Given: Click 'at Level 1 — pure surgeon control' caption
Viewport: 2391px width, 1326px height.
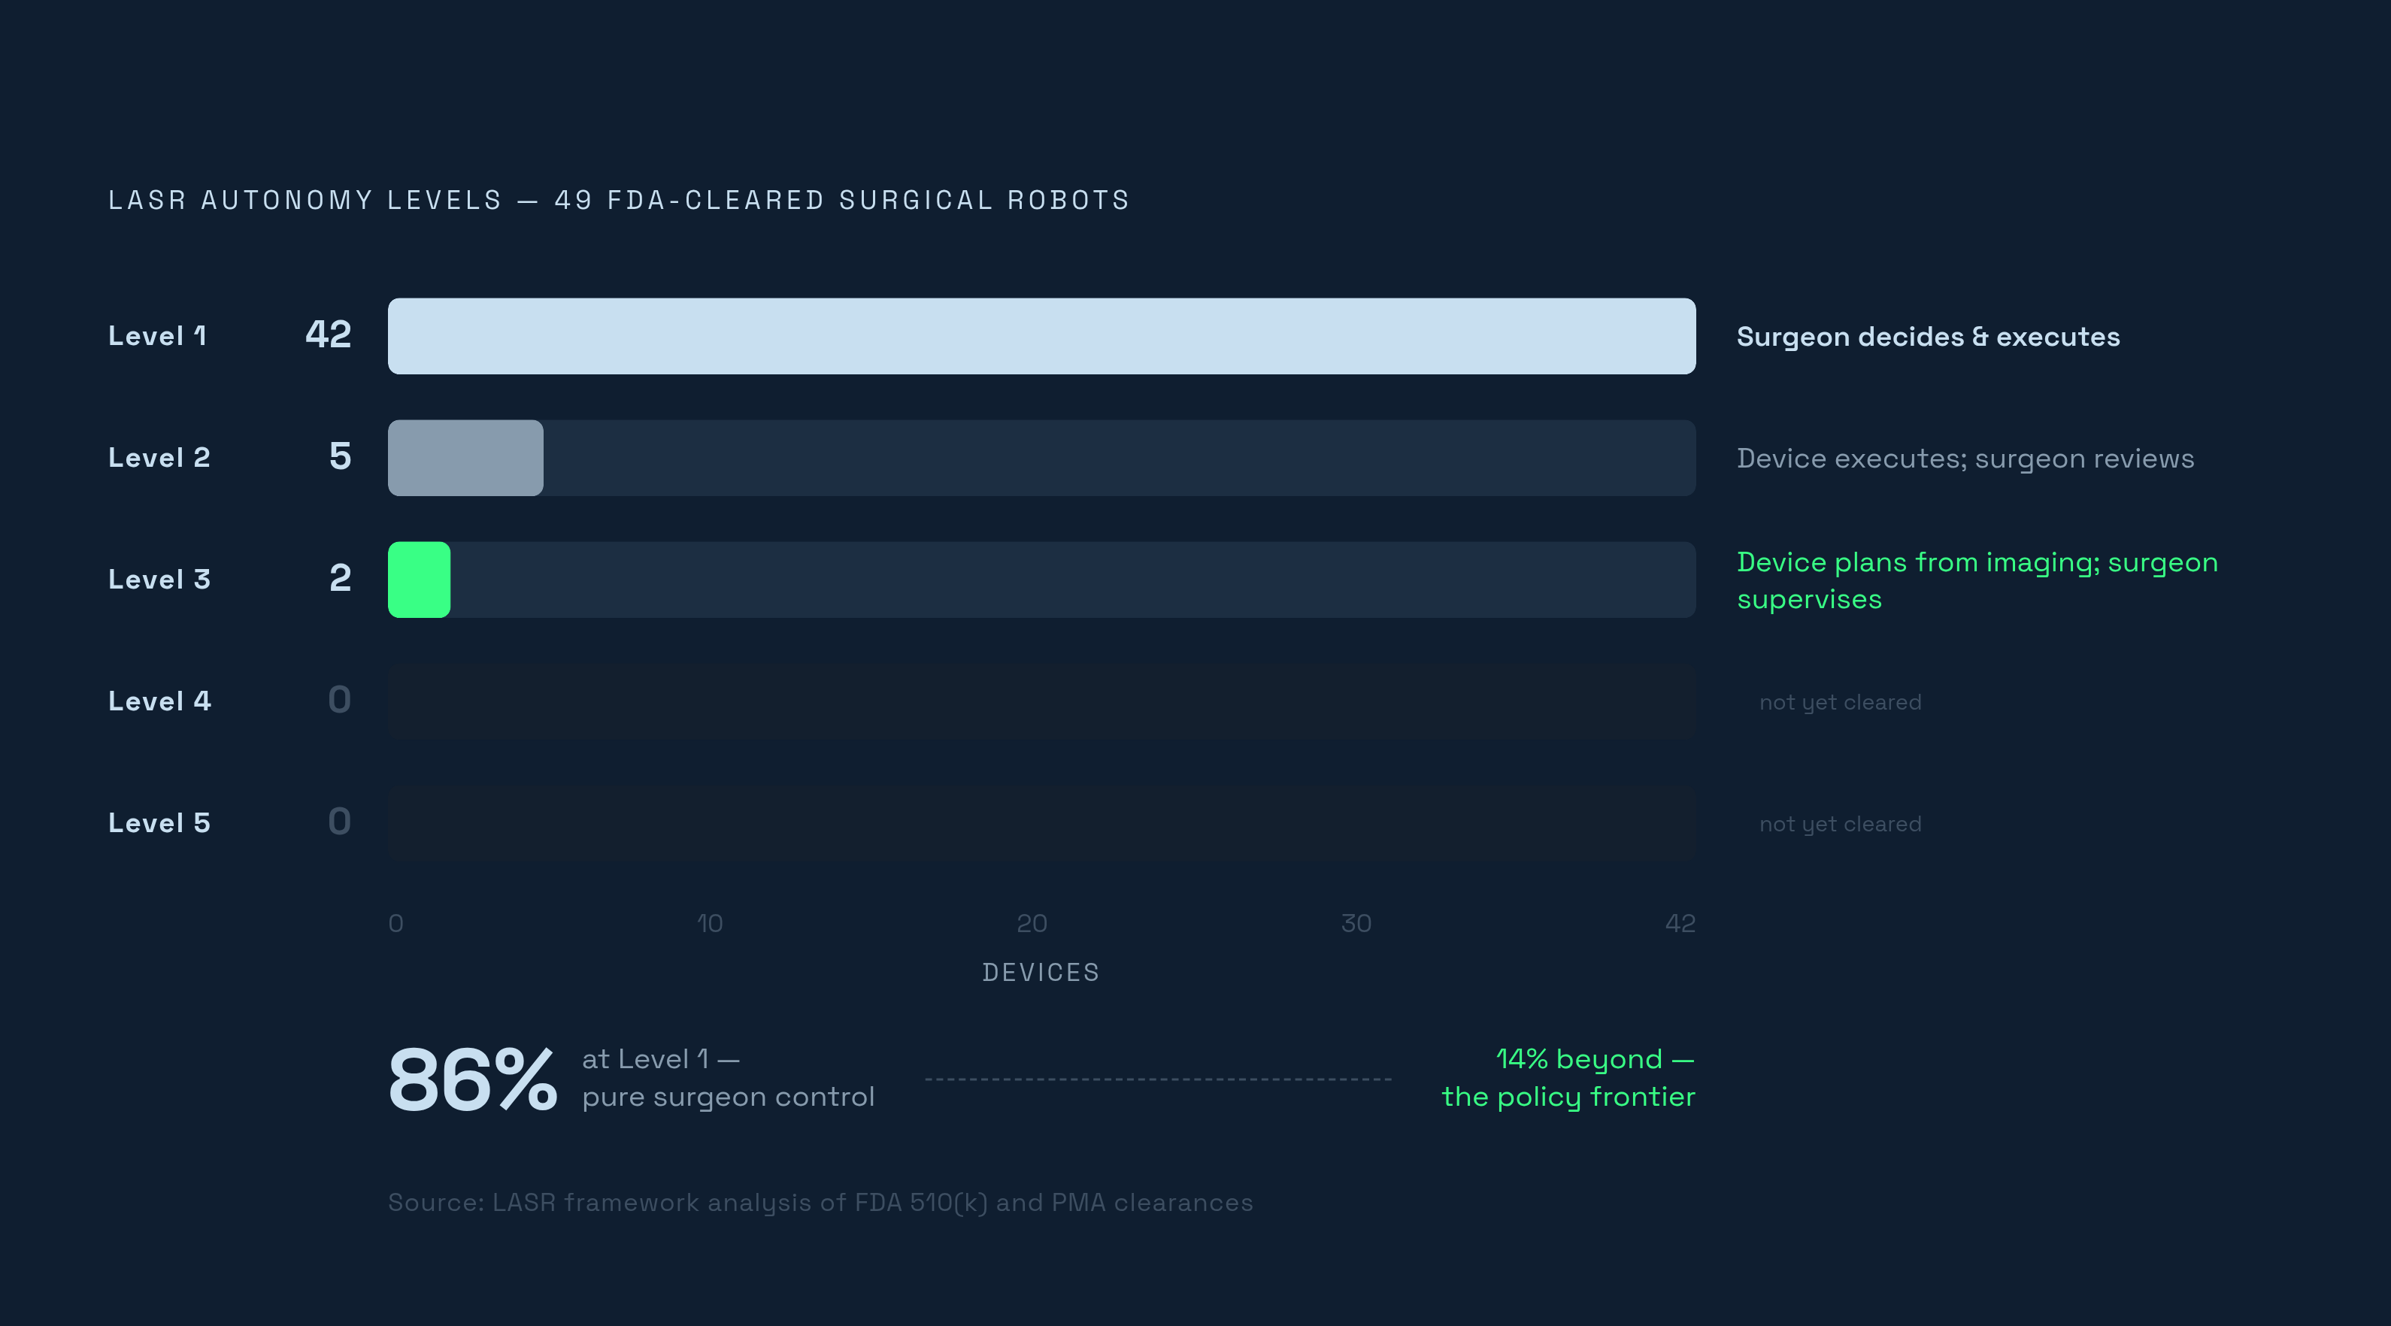Looking at the screenshot, I should 728,1078.
